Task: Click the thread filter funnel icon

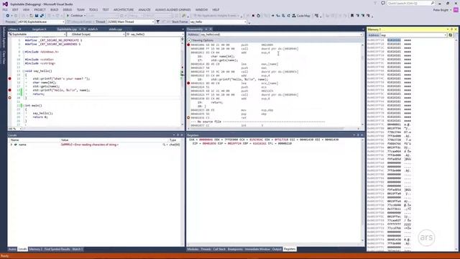Action: coord(158,22)
